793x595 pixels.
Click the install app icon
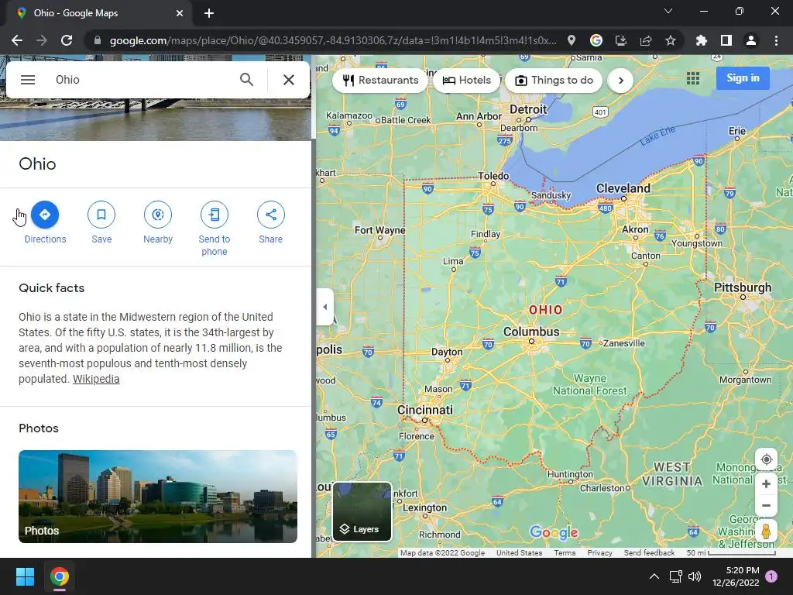621,40
